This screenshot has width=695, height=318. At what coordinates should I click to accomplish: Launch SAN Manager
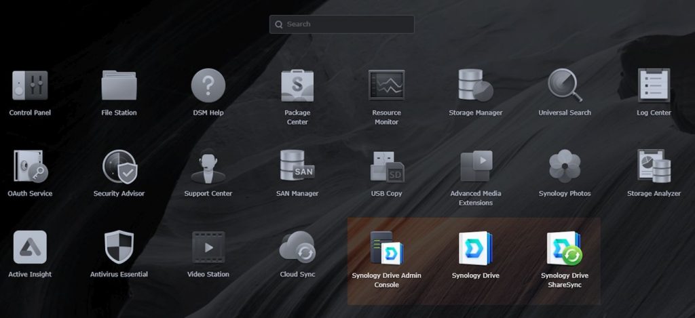297,165
